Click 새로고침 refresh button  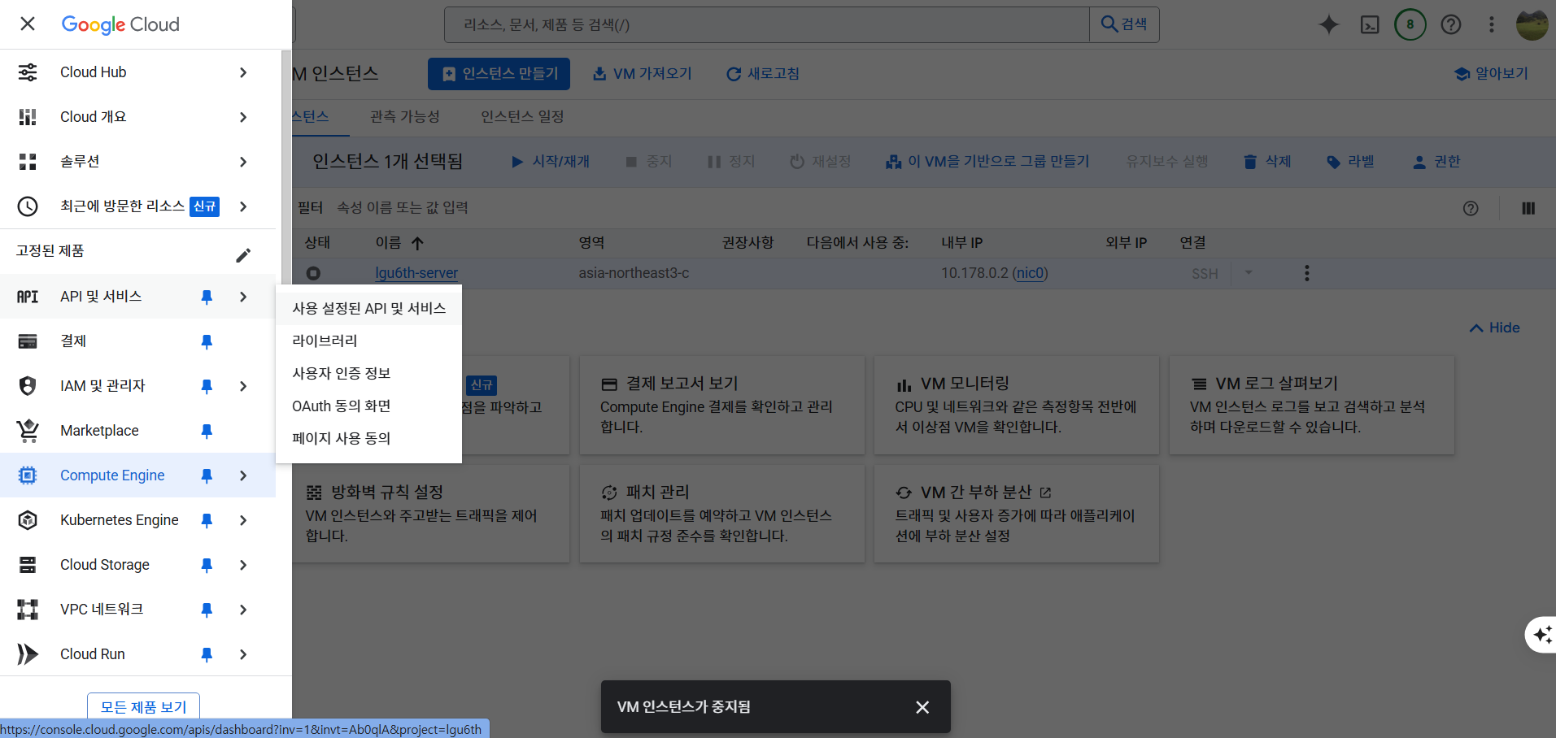pyautogui.click(x=762, y=74)
